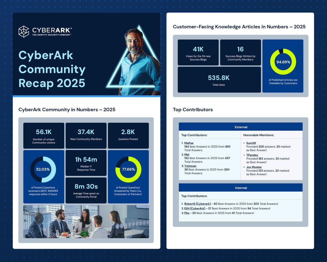Click the Top Contributors section heading
The width and height of the screenshot is (327, 262).
(193, 110)
